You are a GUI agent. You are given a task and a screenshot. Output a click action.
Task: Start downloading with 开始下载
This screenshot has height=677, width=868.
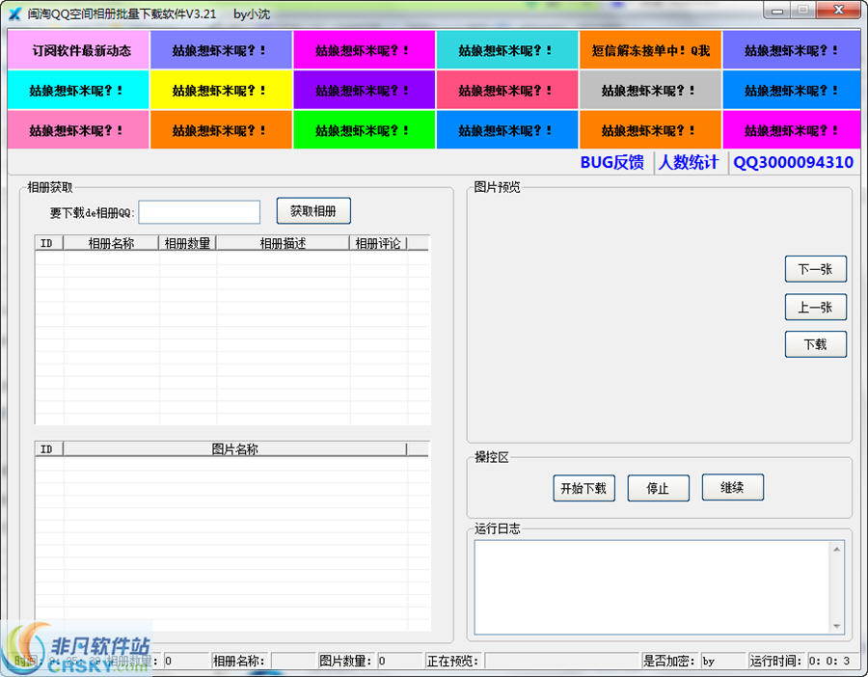583,488
